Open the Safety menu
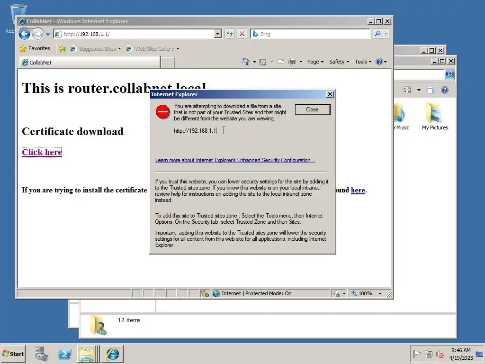 click(339, 62)
